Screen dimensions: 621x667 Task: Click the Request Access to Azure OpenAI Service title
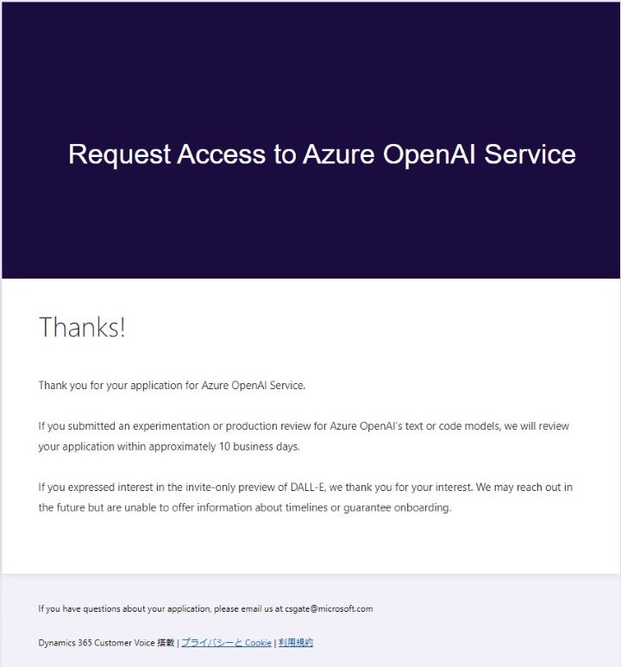point(322,154)
